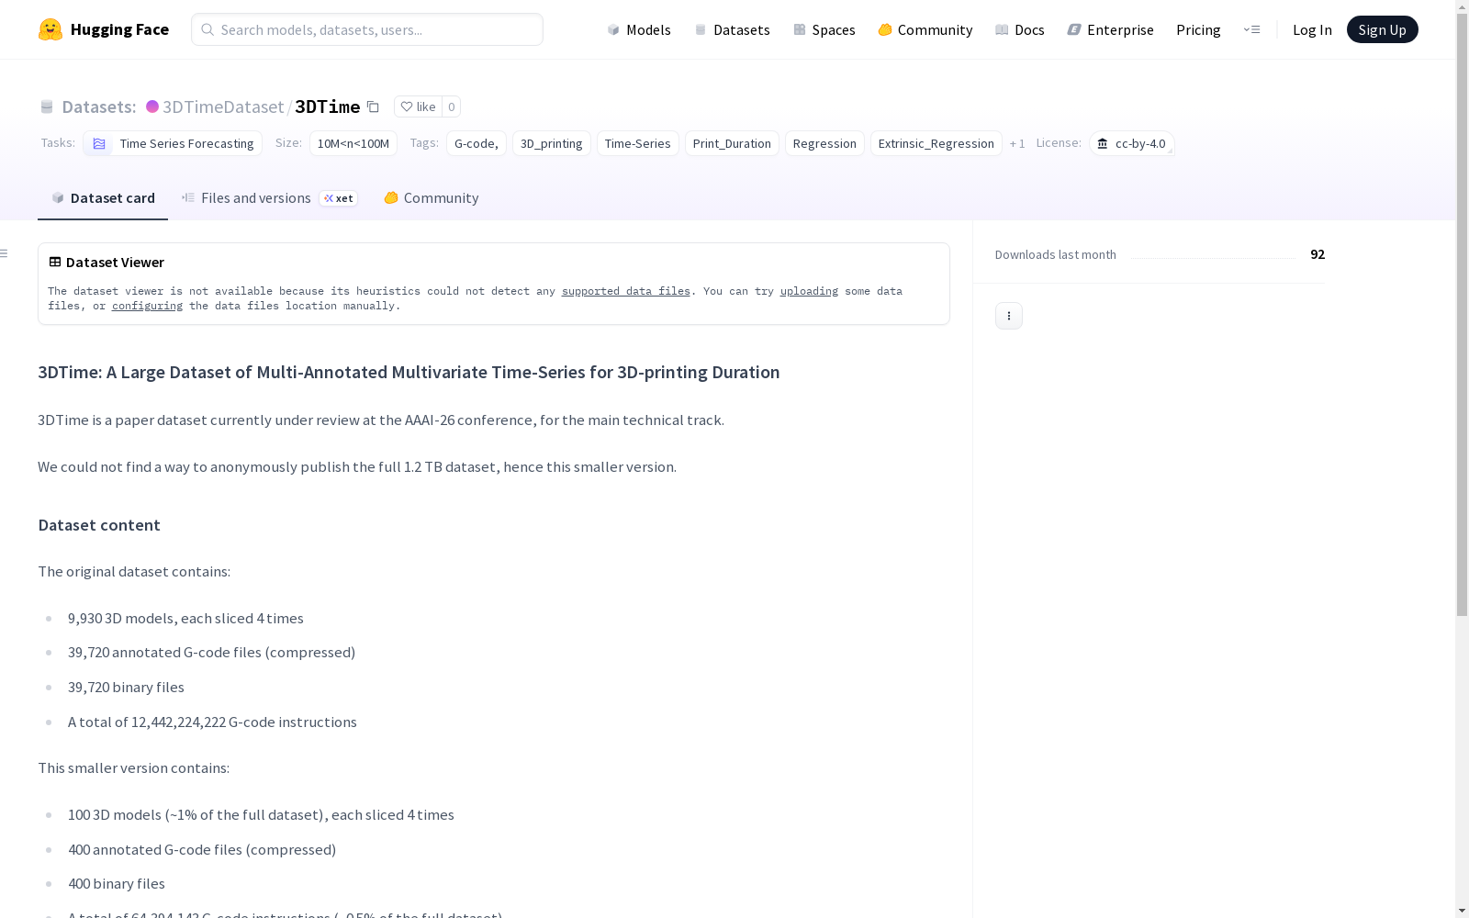The width and height of the screenshot is (1469, 918).
Task: Select the Regression tag
Action: point(824,143)
